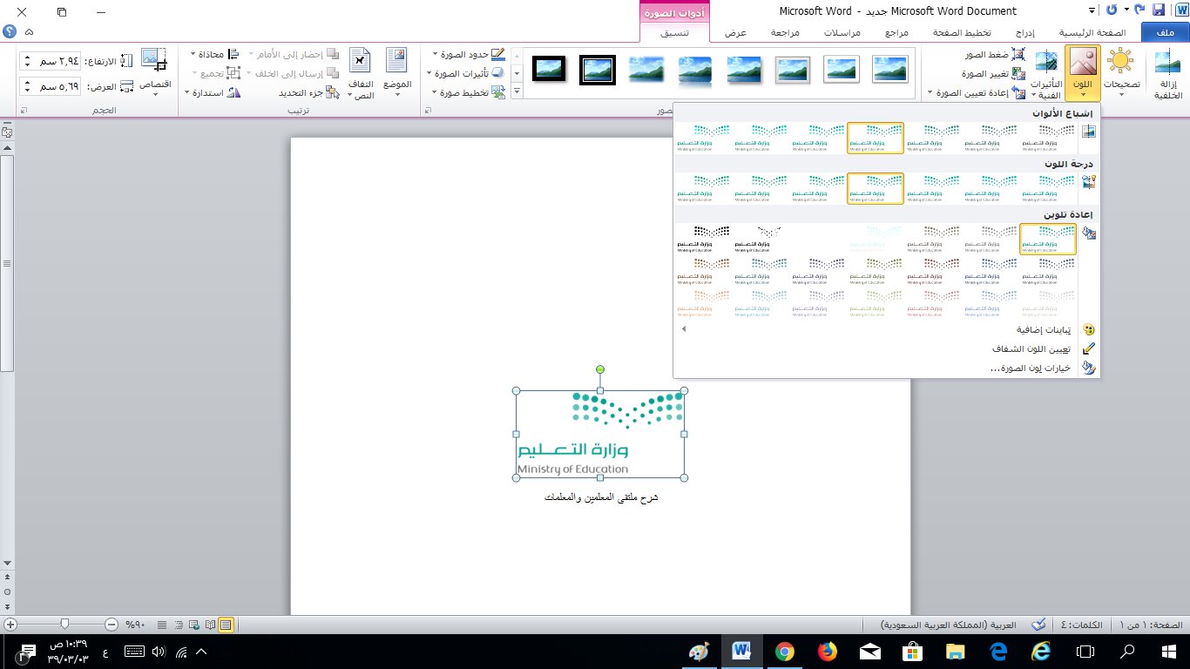The height and width of the screenshot is (669, 1190).
Task: Click the zoom out minus button
Action: click(112, 625)
